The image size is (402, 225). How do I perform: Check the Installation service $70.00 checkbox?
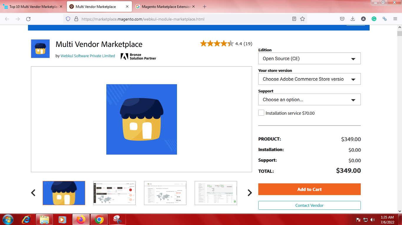261,113
